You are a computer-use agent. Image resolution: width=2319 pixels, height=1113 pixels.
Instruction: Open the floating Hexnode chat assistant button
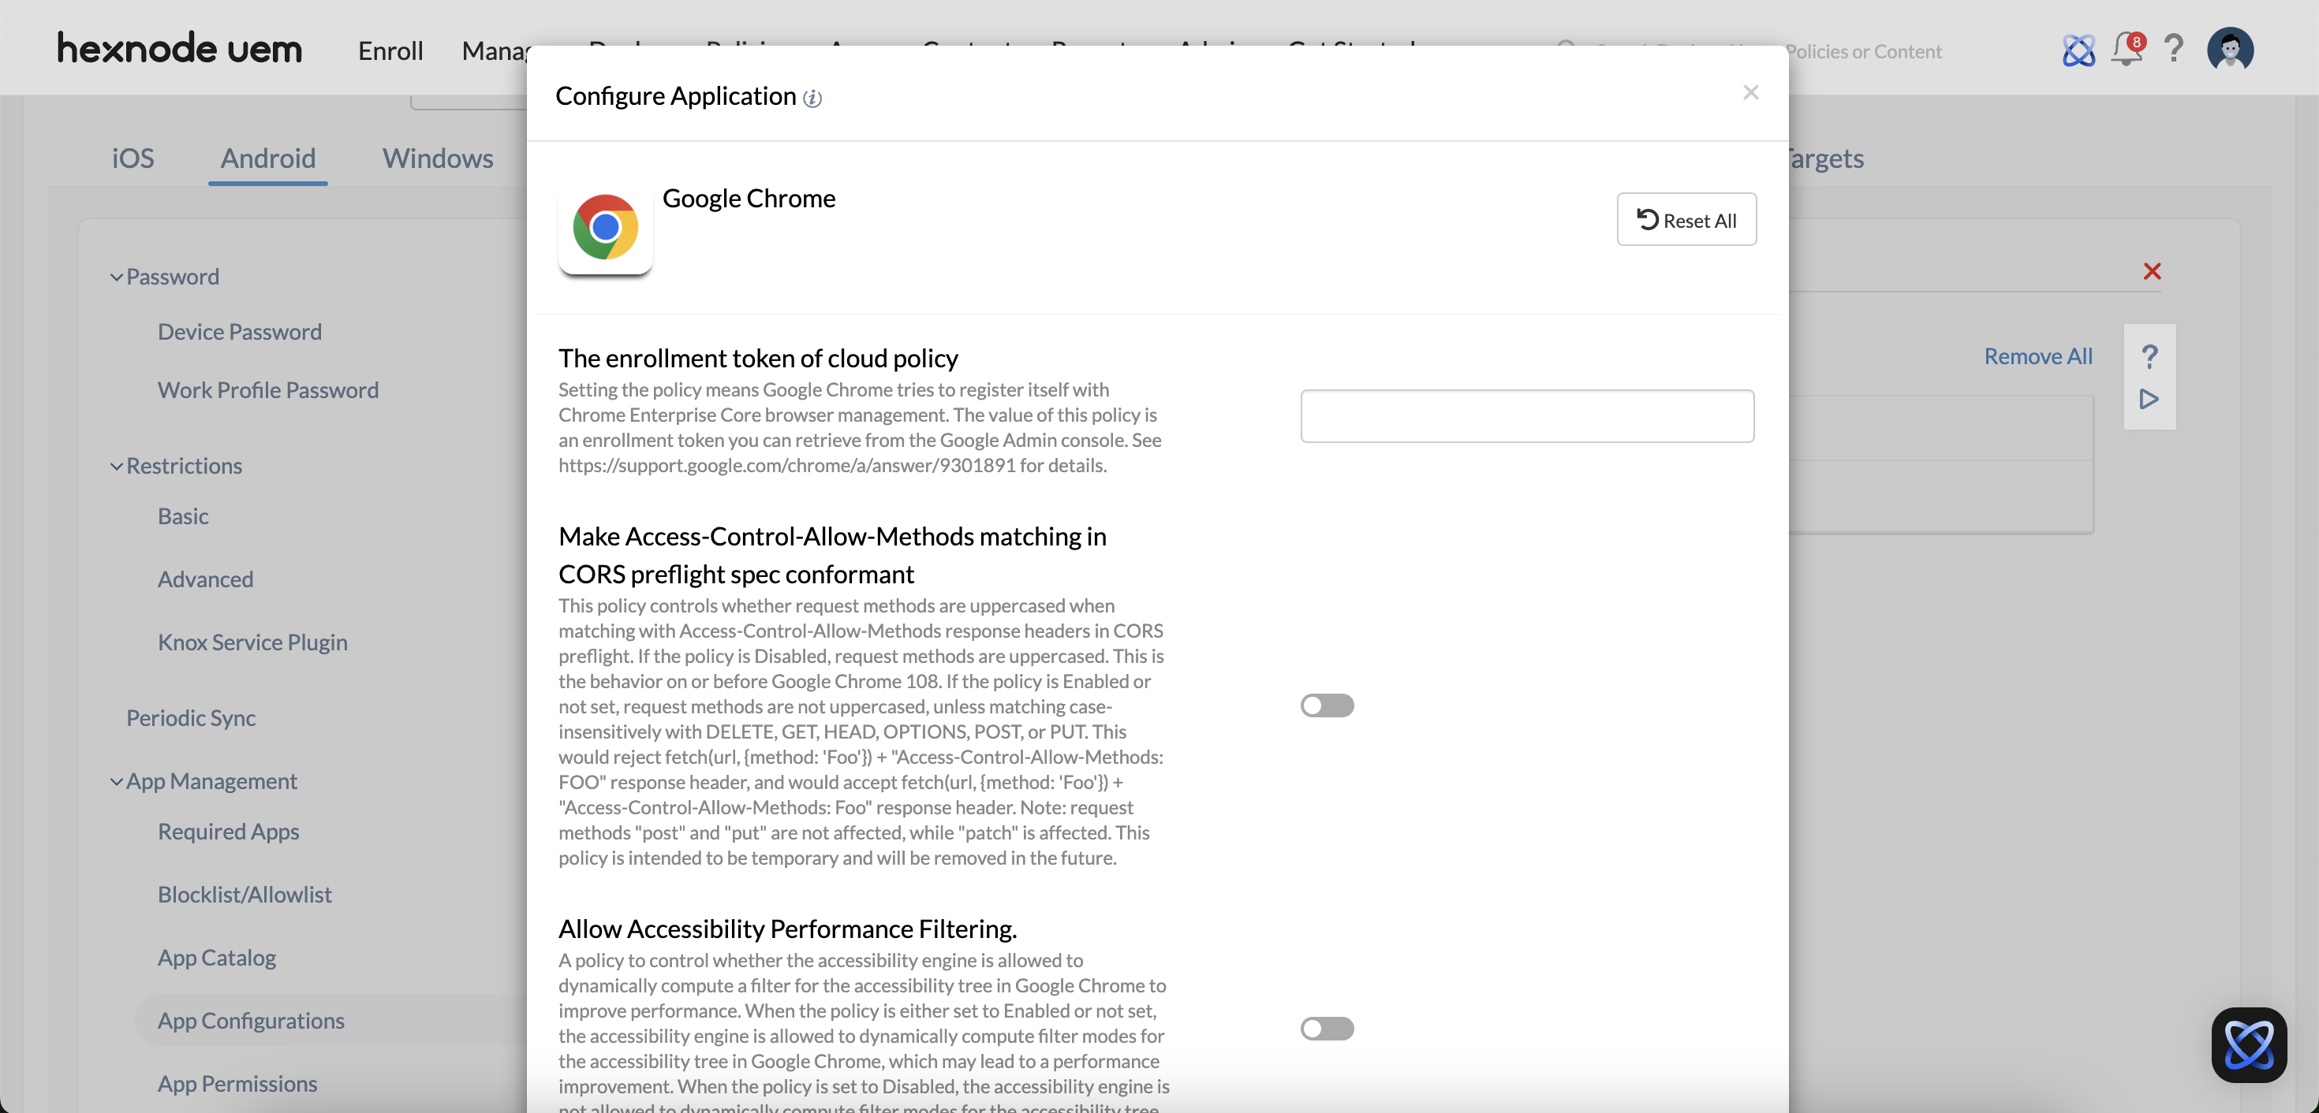[x=2249, y=1044]
